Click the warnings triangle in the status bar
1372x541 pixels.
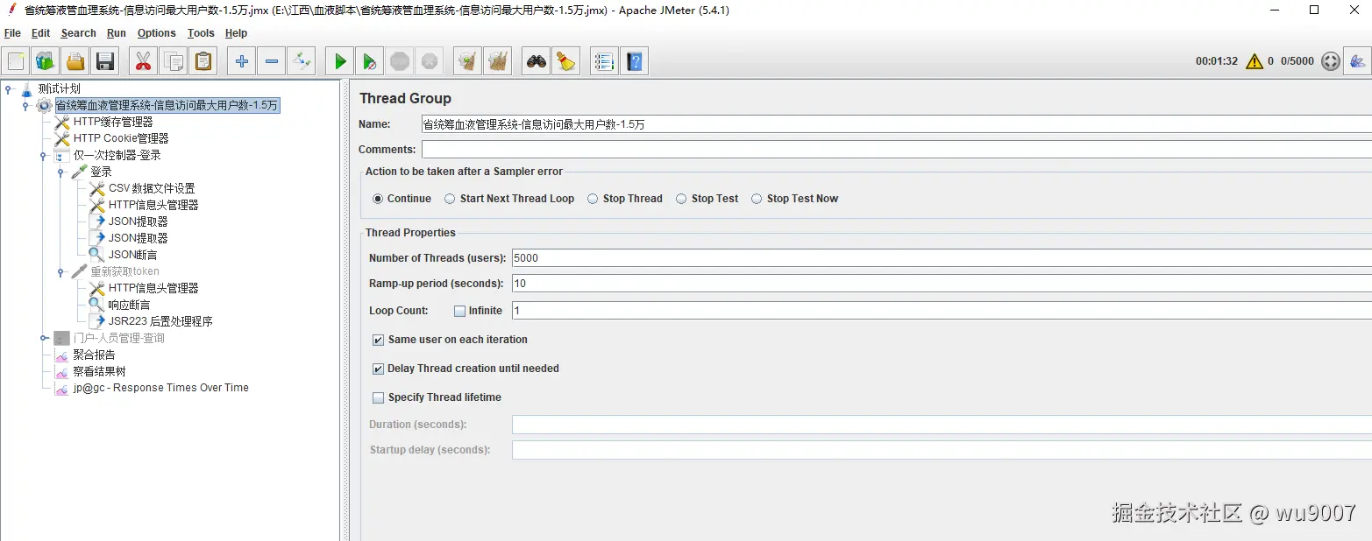(x=1254, y=61)
